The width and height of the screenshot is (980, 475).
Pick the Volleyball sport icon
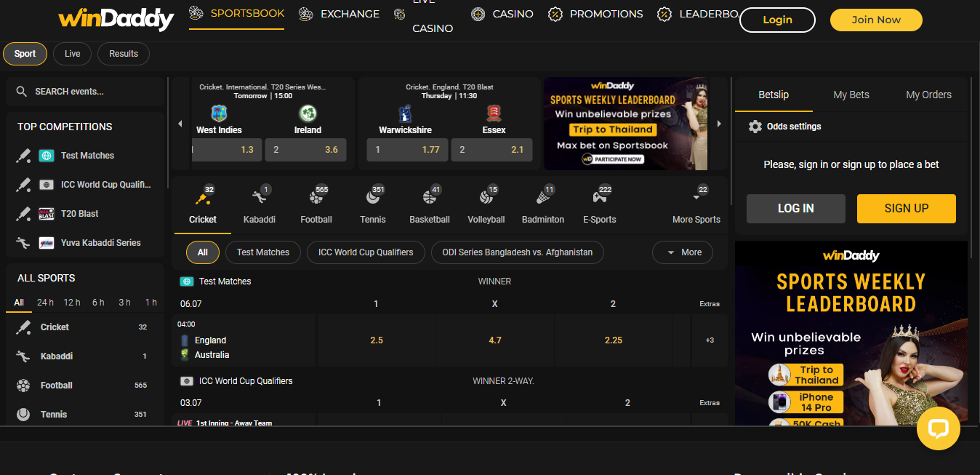point(486,196)
